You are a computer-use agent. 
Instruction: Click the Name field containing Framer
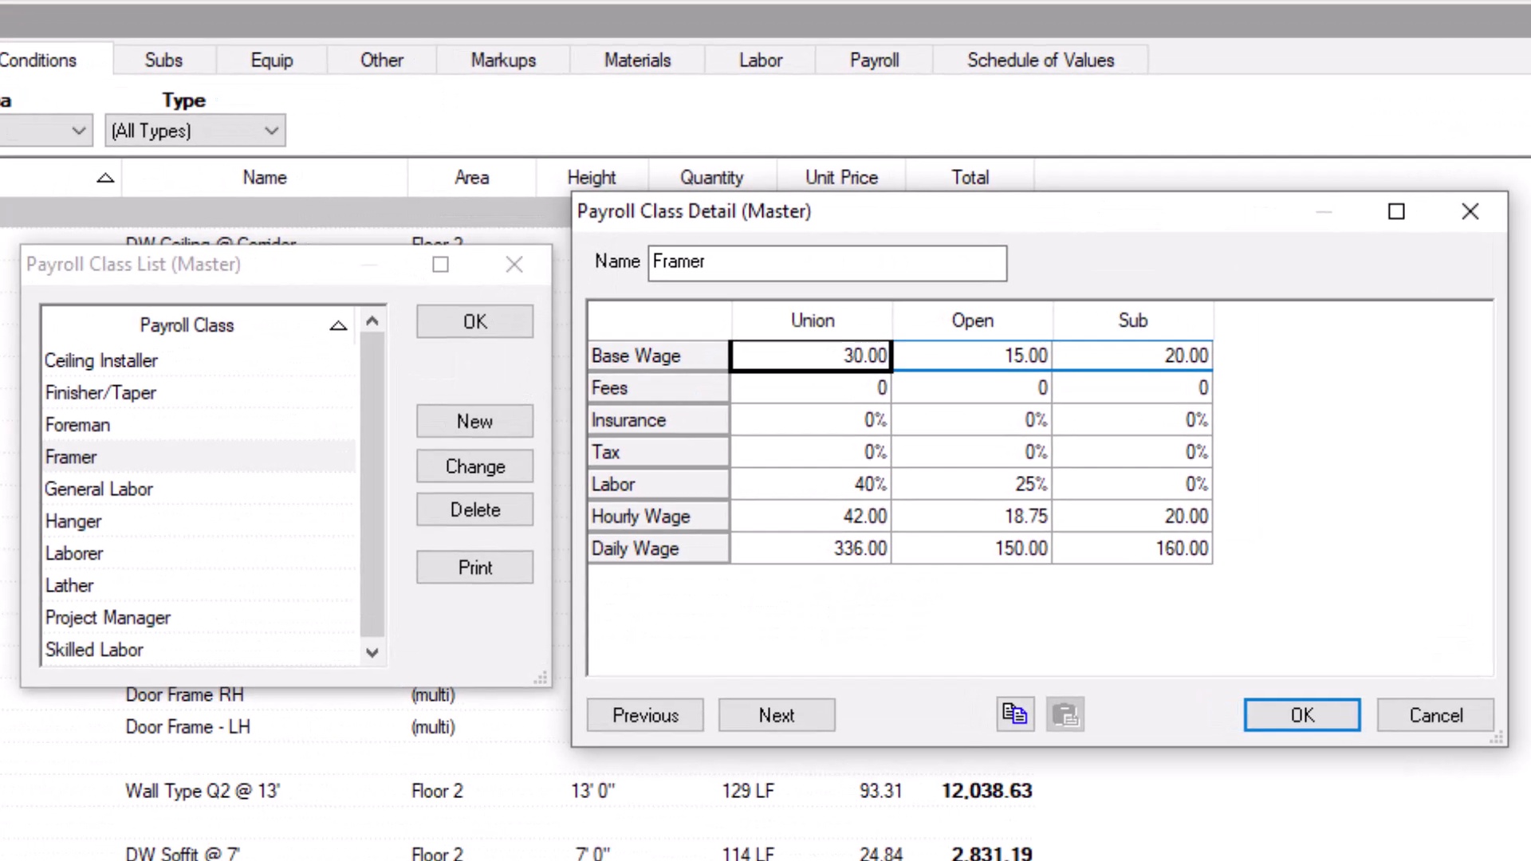[826, 262]
